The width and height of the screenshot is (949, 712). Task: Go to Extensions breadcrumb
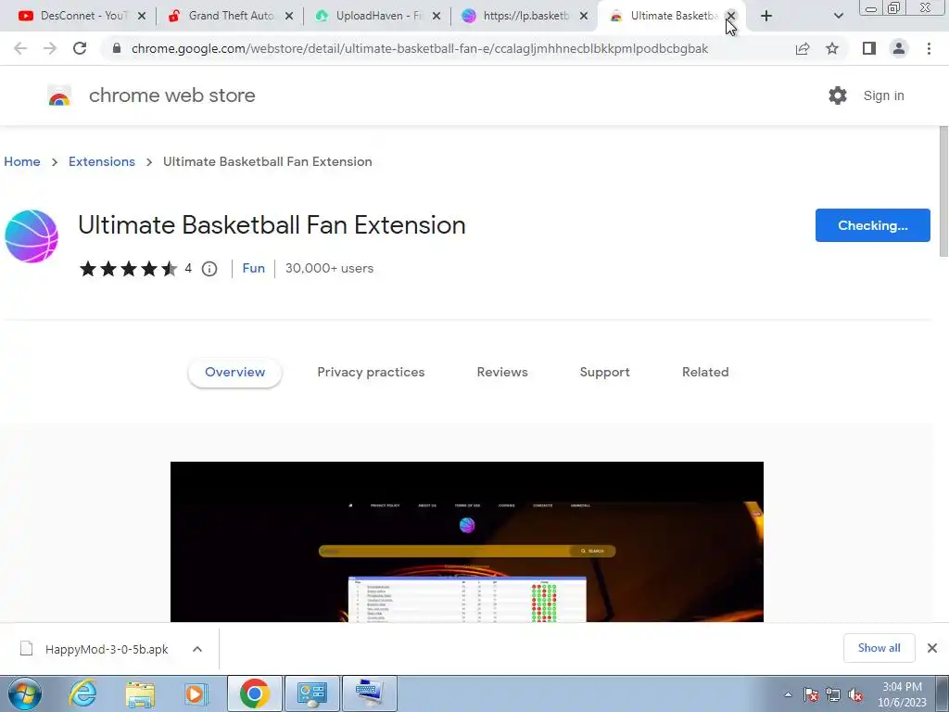tap(102, 161)
